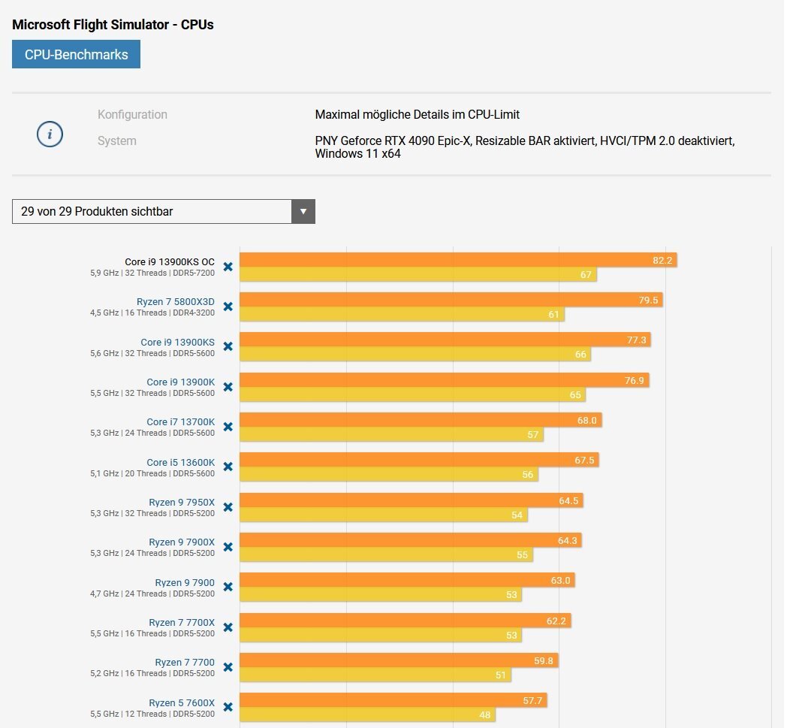
Task: Open the Core i5 13600K link
Action: click(x=180, y=462)
